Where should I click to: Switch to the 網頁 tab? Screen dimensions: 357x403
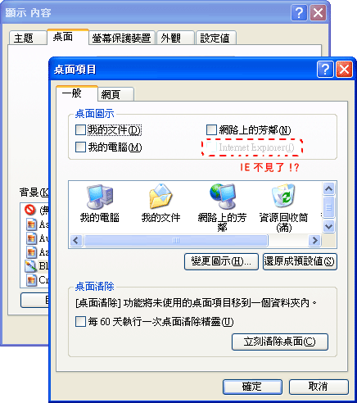point(115,94)
